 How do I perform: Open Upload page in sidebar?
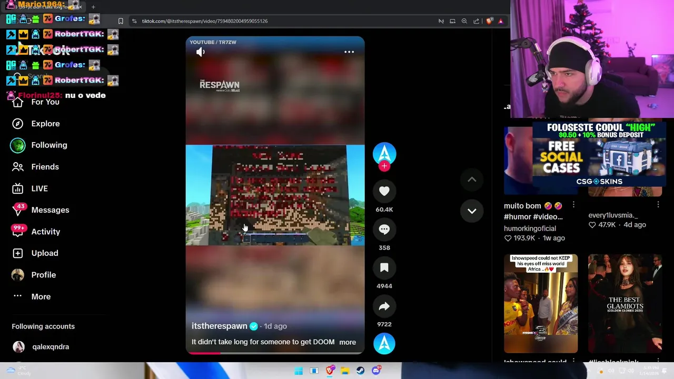[x=45, y=253]
